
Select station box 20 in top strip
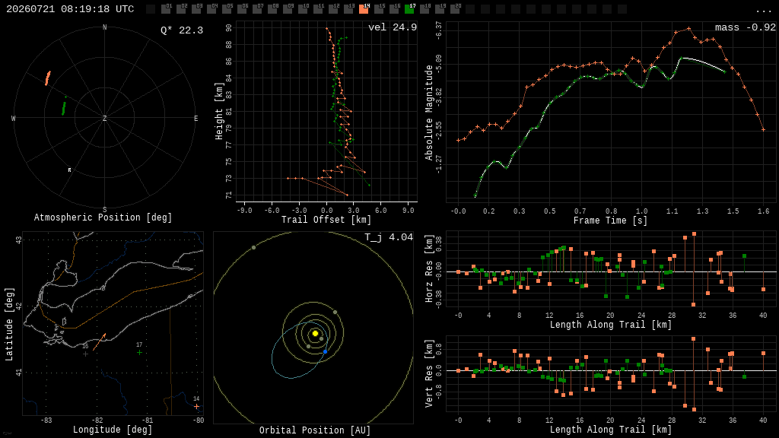click(x=456, y=8)
